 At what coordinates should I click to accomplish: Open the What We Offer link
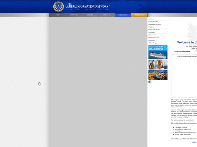point(152,35)
